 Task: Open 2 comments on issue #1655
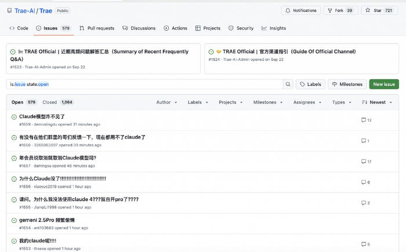pyautogui.click(x=365, y=203)
